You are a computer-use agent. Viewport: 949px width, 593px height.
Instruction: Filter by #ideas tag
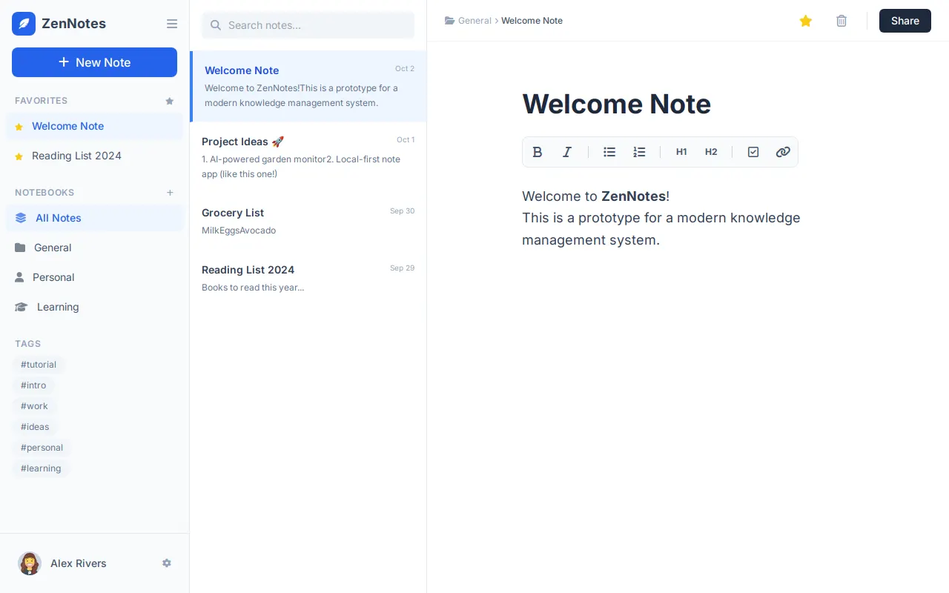pos(35,427)
